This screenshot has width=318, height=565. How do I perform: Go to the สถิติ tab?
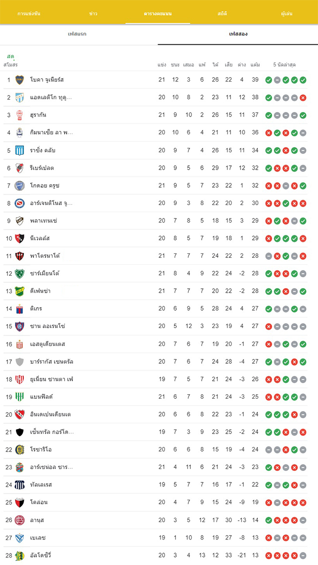point(222,14)
